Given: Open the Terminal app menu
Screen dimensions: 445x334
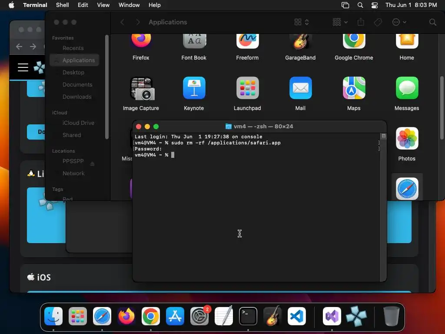Looking at the screenshot, I should click(35, 5).
